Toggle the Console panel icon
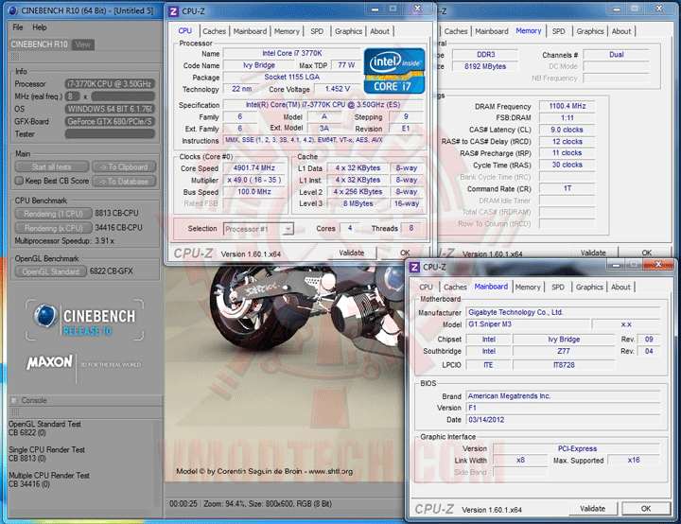 (x=13, y=400)
